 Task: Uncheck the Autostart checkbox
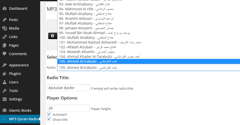click(49, 114)
